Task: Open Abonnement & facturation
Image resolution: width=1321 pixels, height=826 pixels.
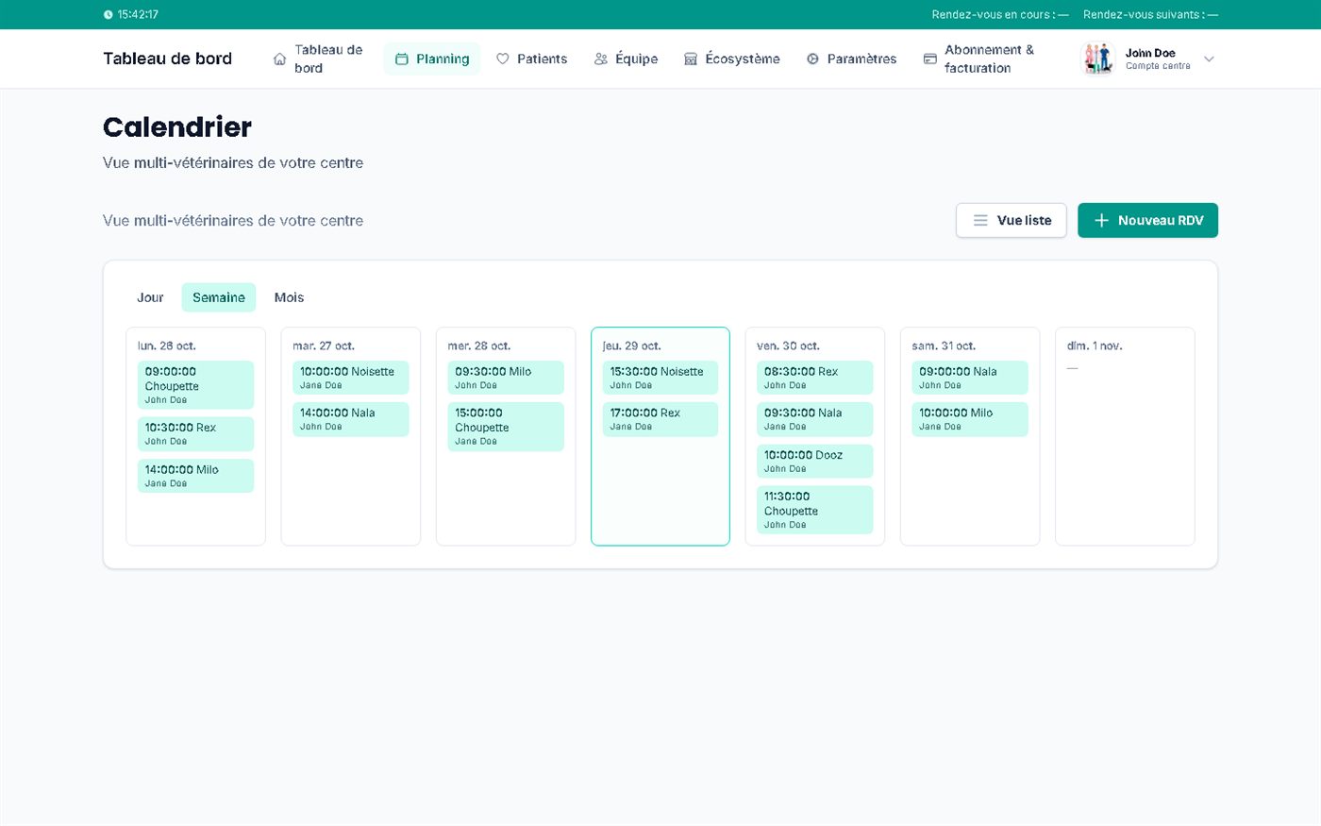Action: 979,59
